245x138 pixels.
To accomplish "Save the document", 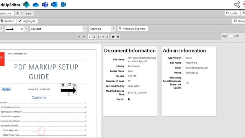I will coord(239,21).
